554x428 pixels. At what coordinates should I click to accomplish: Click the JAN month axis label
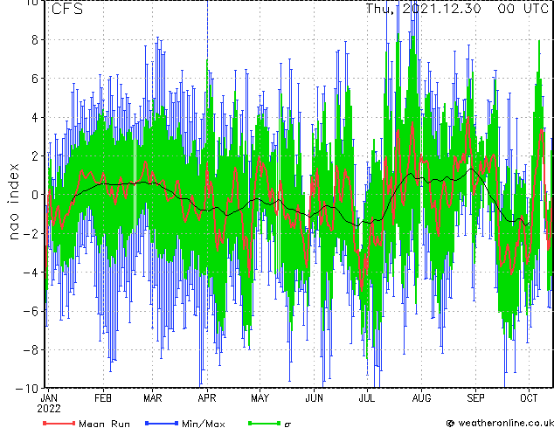49,398
